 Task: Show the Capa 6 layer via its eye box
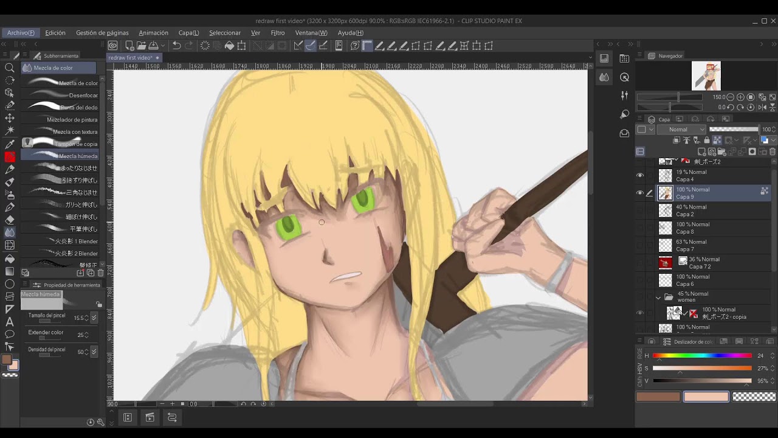[x=640, y=280]
